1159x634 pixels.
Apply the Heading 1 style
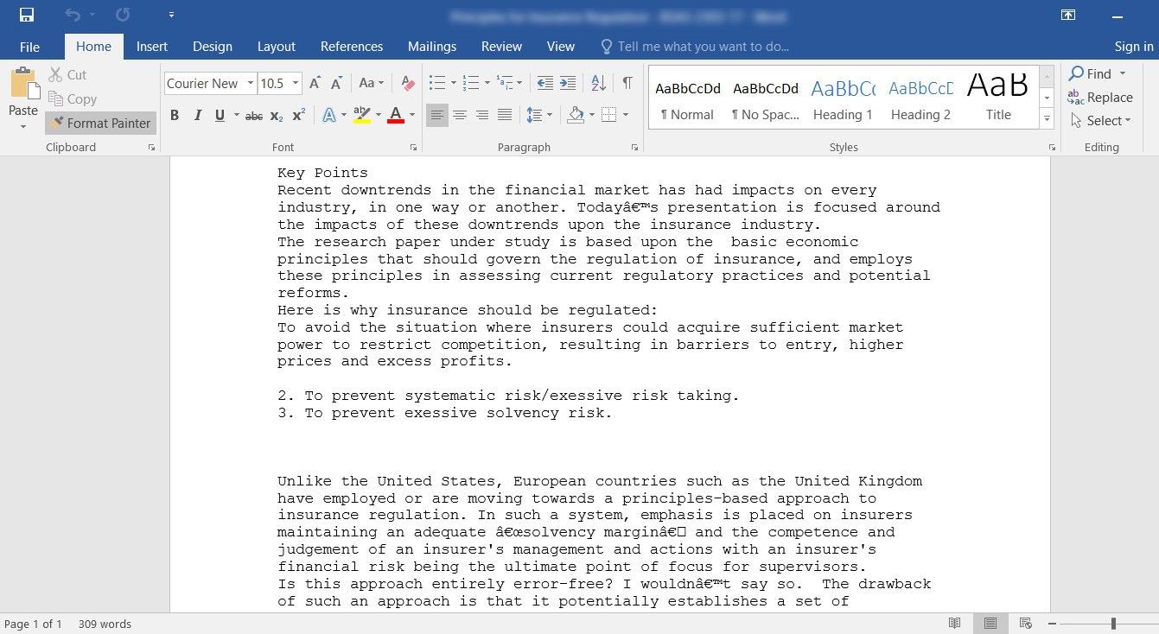click(x=843, y=98)
